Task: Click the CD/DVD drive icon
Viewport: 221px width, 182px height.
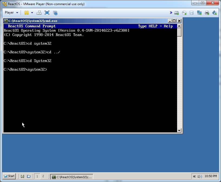Action: pyautogui.click(x=184, y=13)
